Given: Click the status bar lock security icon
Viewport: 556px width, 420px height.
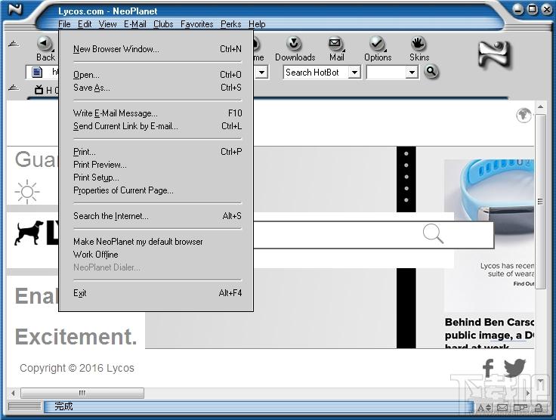Looking at the screenshot, I should 539,408.
